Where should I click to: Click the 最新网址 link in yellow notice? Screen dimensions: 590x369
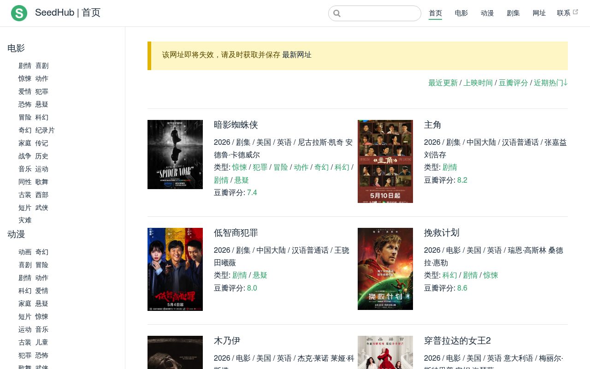tap(297, 55)
